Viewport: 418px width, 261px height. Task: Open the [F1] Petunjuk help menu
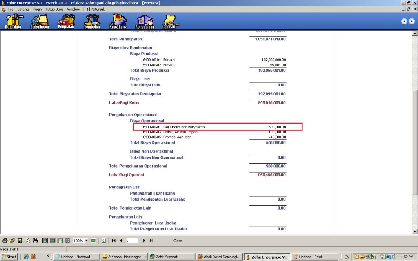pyautogui.click(x=94, y=9)
